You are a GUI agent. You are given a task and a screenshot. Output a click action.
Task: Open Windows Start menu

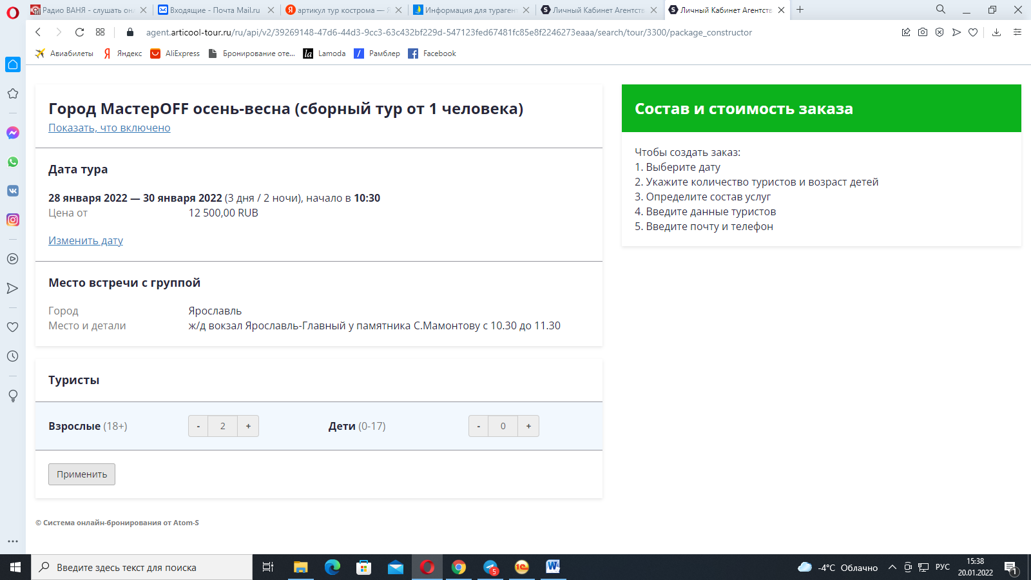(15, 567)
